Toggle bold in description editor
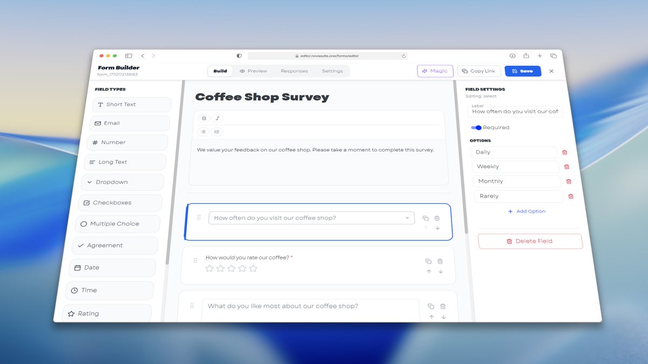Viewport: 648px width, 364px height. [204, 118]
